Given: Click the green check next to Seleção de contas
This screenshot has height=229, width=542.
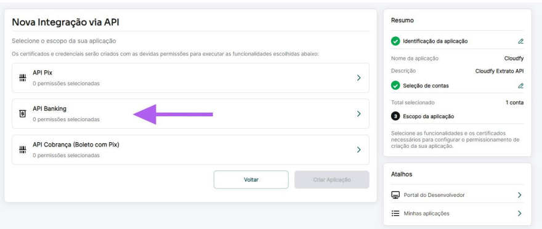Looking at the screenshot, I should coord(395,86).
